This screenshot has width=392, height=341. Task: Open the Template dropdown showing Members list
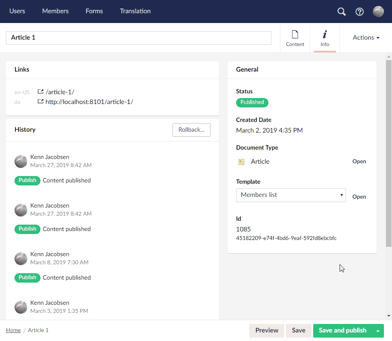point(291,195)
